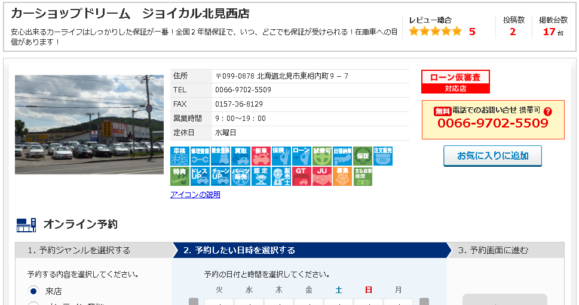The width and height of the screenshot is (579, 305).
Task: Click the 保険 insurance icon
Action: tap(281, 156)
